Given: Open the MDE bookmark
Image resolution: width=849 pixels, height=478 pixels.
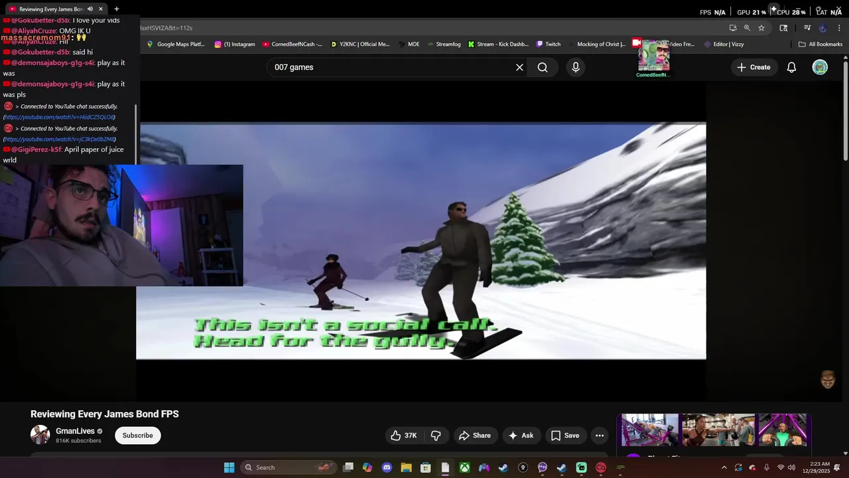Looking at the screenshot, I should 409,44.
